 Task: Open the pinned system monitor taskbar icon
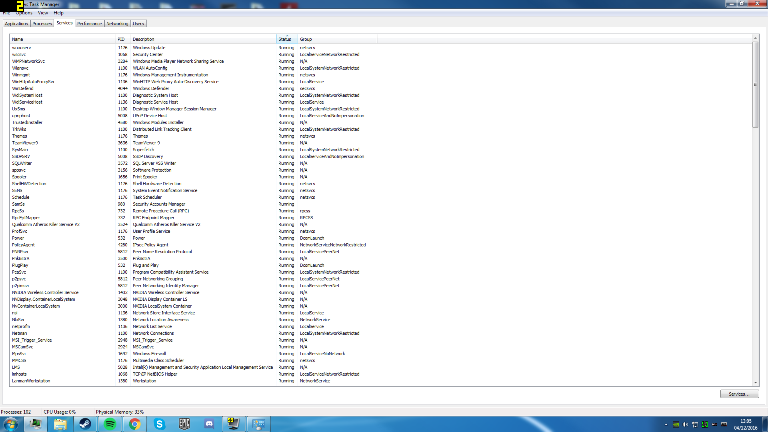click(35, 424)
